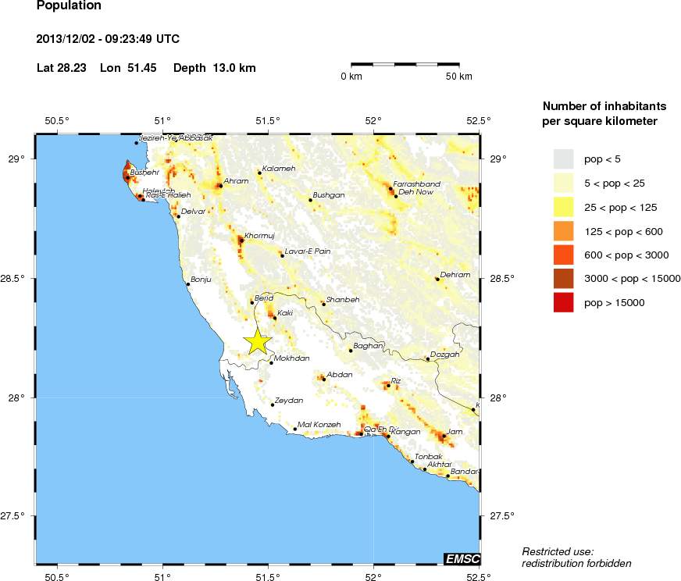Select the Mokhdan city dot

[271, 362]
